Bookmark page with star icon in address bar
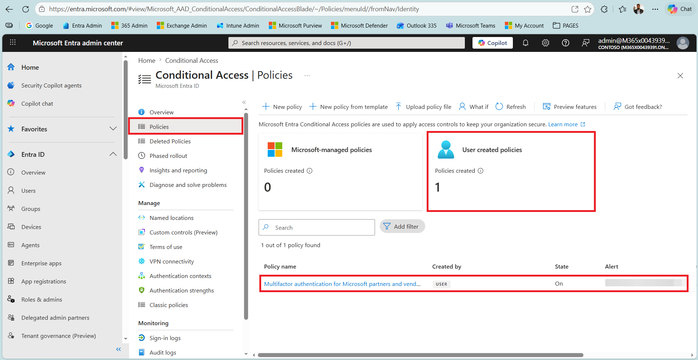The width and height of the screenshot is (698, 360). pyautogui.click(x=588, y=9)
